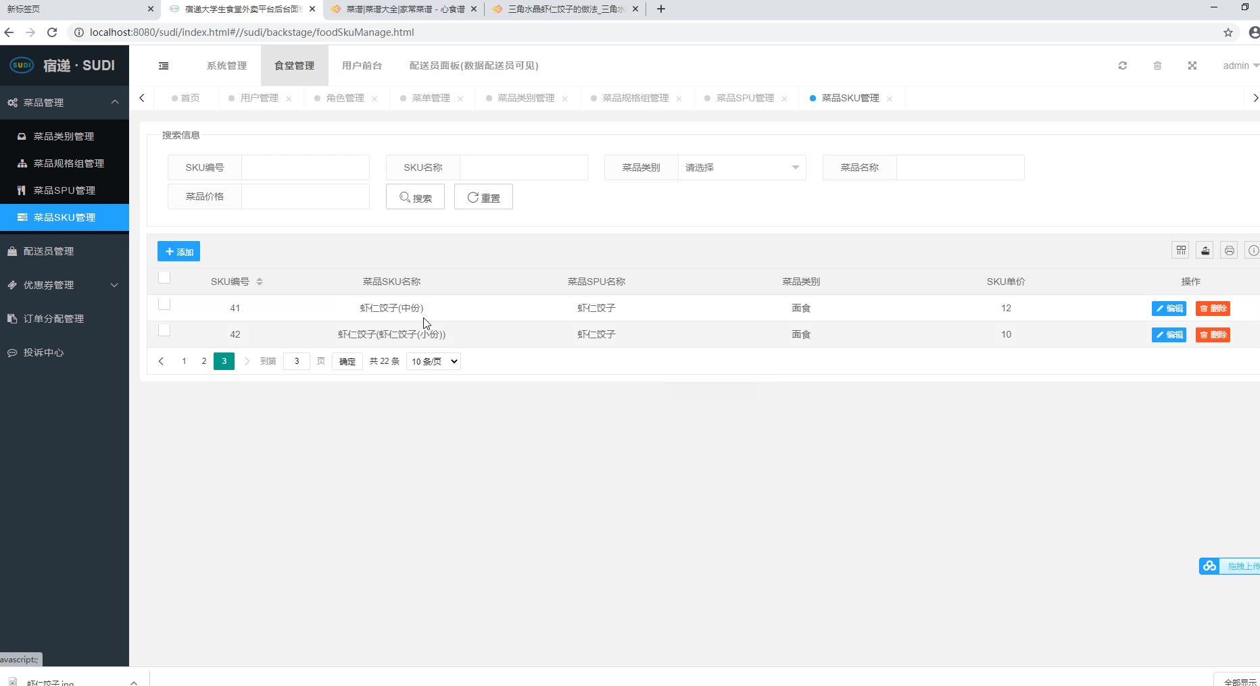Switch to 食堂管理 top menu
1260x686 pixels.
click(x=294, y=65)
